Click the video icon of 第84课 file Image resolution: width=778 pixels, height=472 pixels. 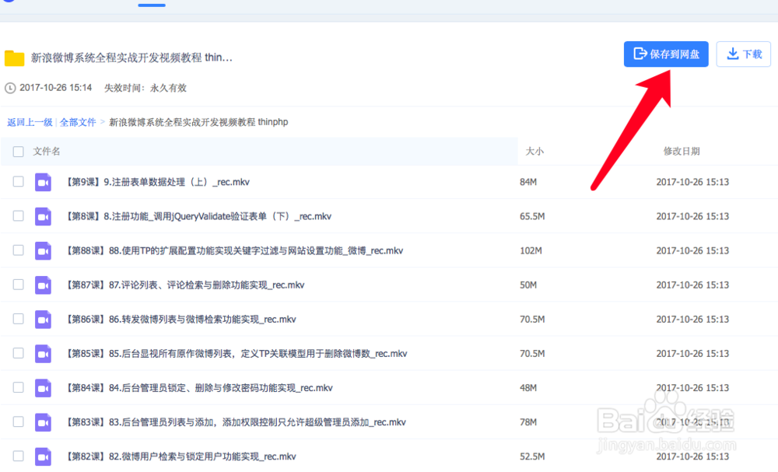43,388
